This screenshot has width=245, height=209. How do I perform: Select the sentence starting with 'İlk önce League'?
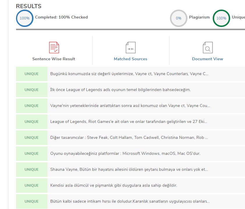coord(120,90)
